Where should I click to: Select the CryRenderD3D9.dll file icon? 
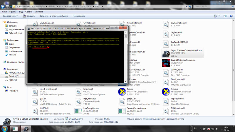click(x=166, y=44)
